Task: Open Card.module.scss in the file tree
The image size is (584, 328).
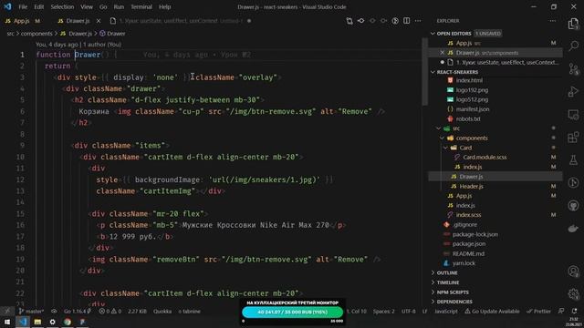Action: 485,158
